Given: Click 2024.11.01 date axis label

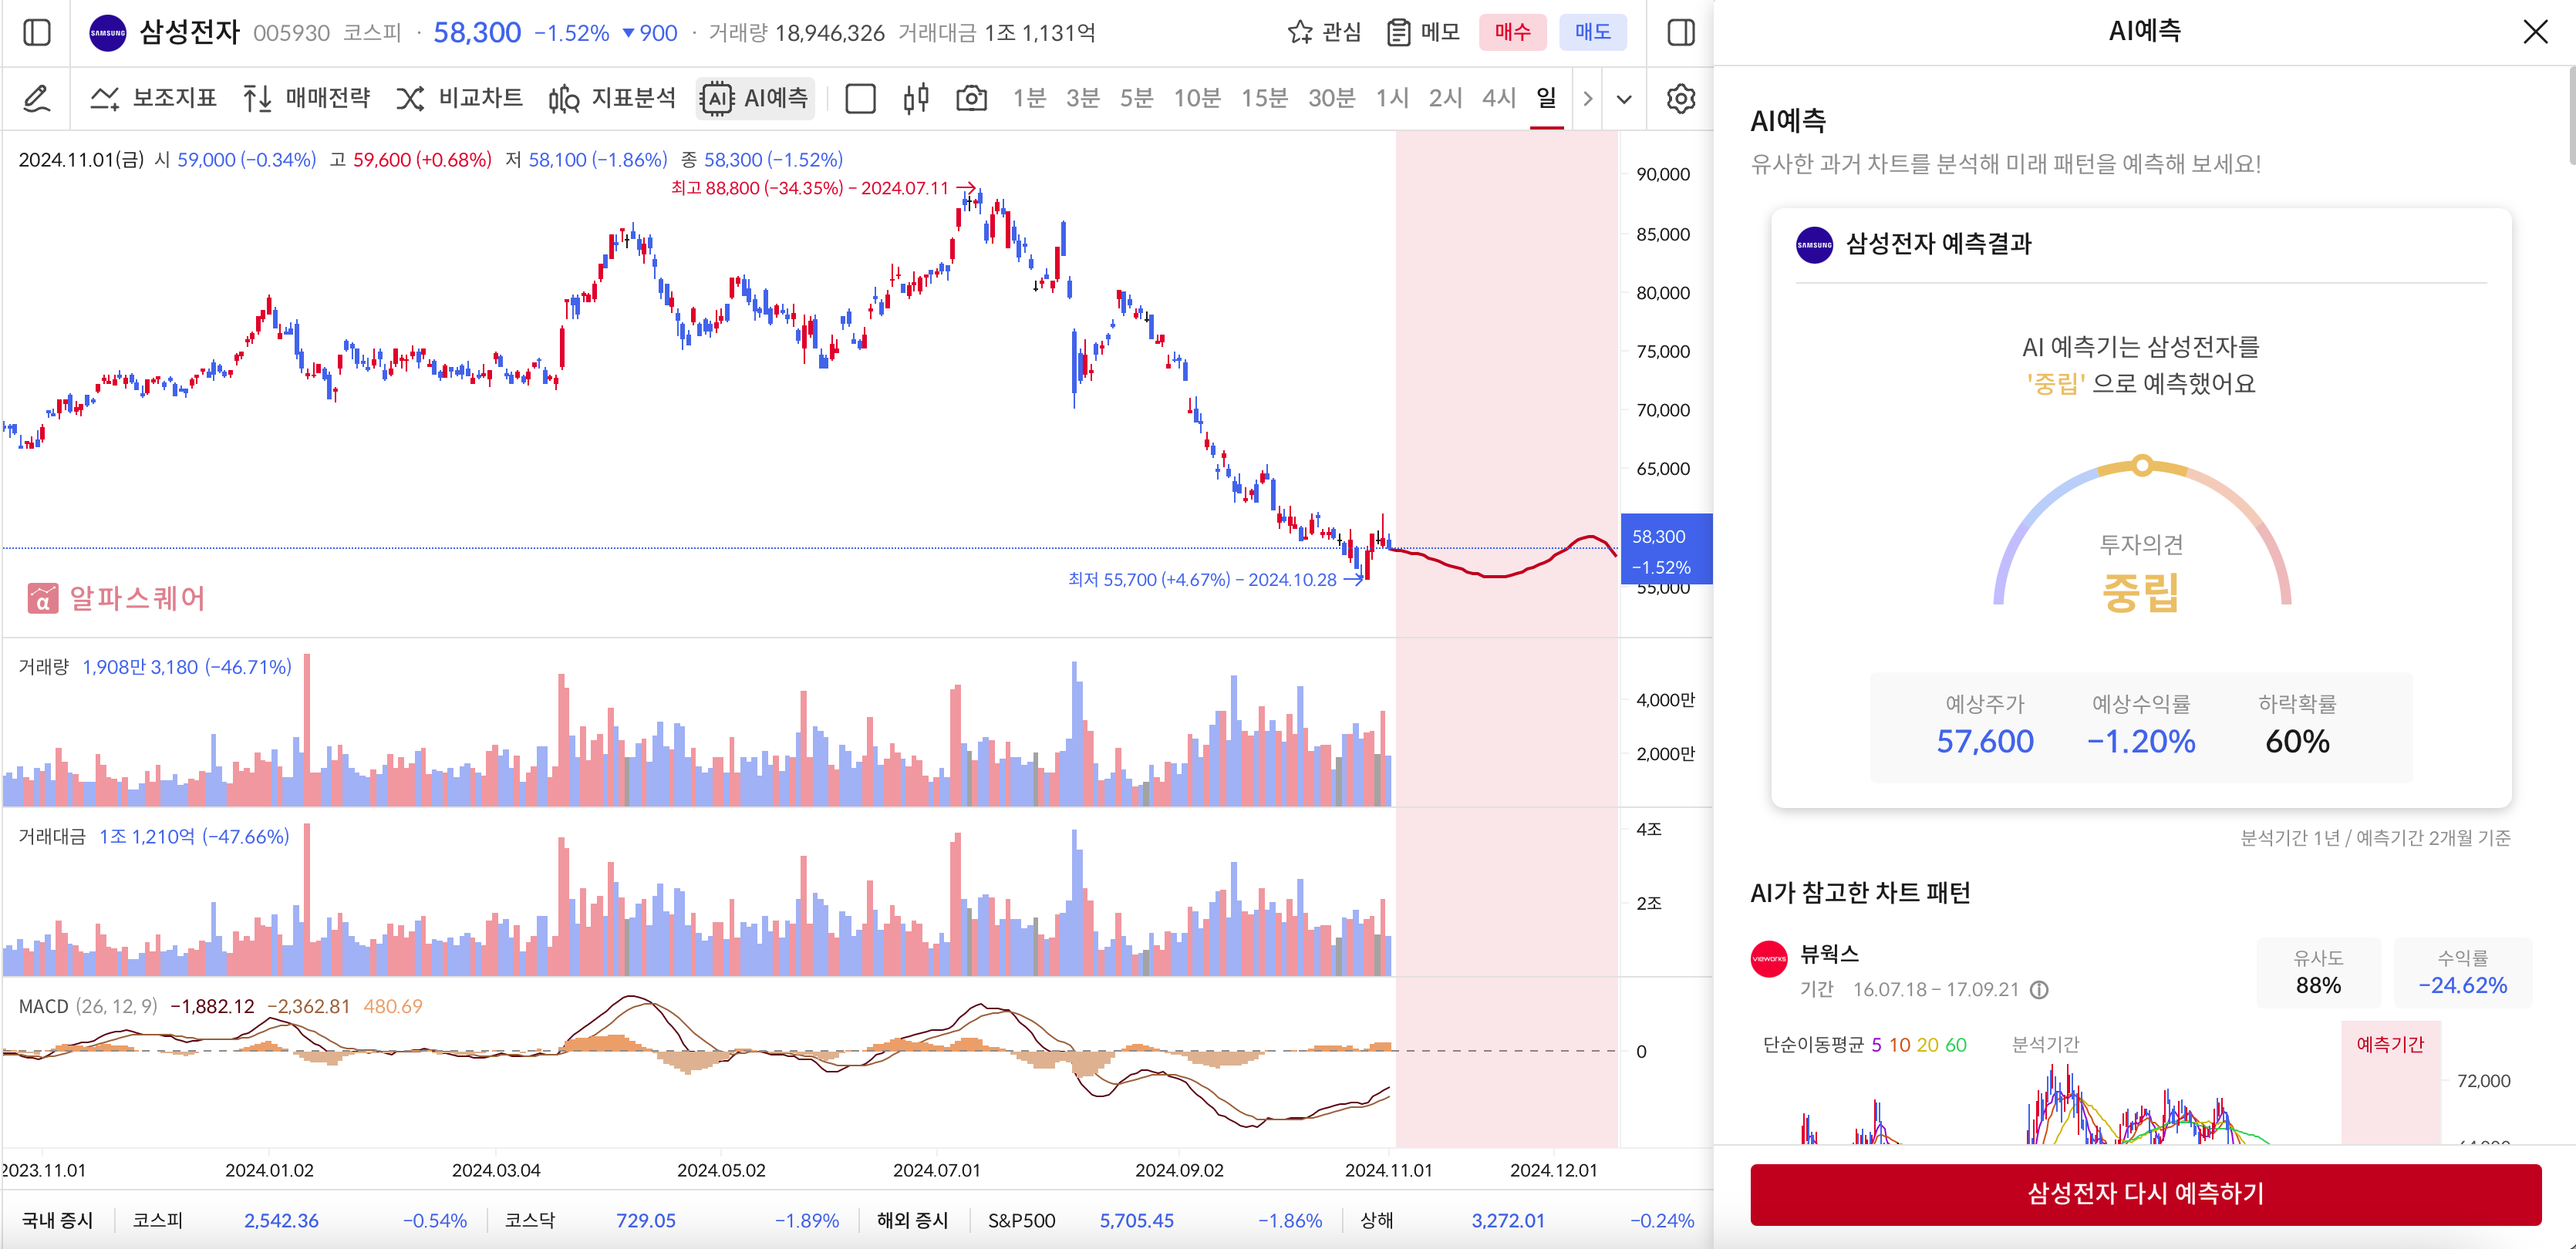Looking at the screenshot, I should tap(1388, 1170).
